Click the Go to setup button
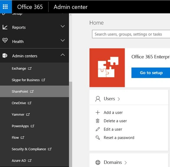Image resolution: width=170 pixels, height=167 pixels. pyautogui.click(x=151, y=73)
